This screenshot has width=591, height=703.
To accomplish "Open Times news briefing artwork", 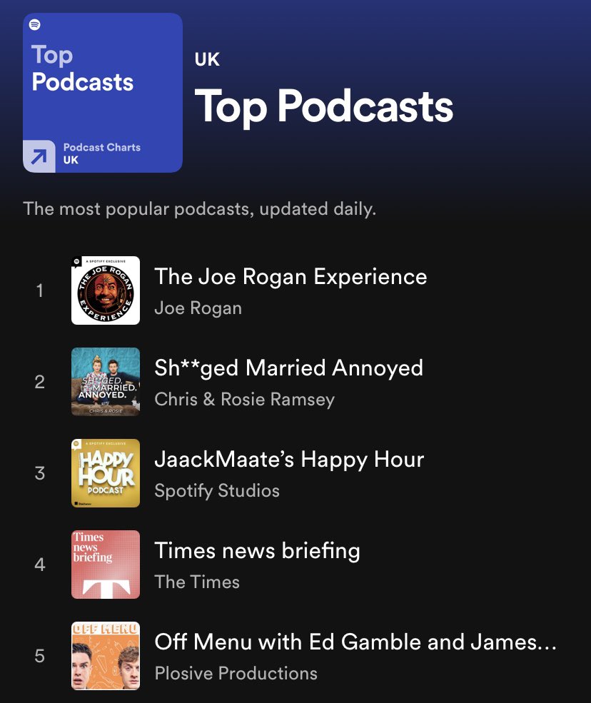I will 106,565.
